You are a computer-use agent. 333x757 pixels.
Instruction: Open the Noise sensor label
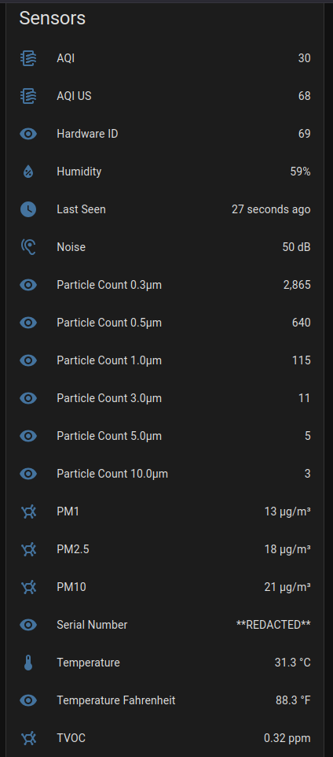pos(71,247)
